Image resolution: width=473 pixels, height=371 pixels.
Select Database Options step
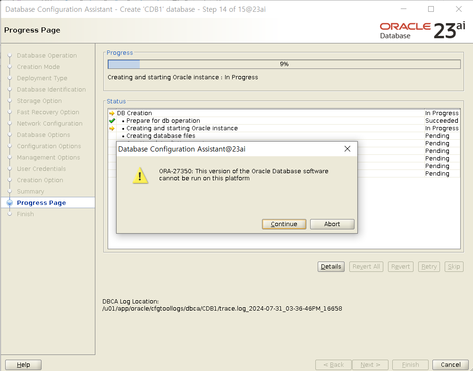pos(43,135)
